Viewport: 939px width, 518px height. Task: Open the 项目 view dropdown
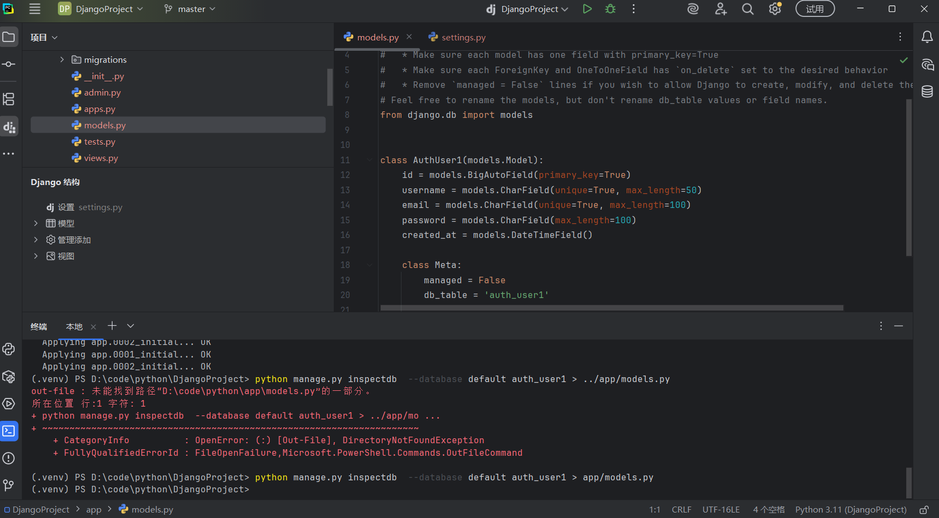44,38
